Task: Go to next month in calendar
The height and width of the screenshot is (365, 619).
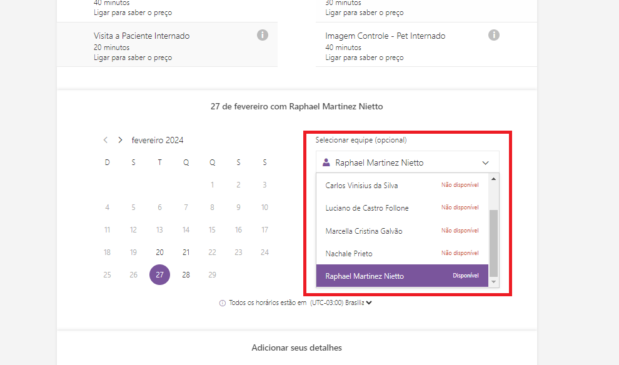Action: pos(120,140)
